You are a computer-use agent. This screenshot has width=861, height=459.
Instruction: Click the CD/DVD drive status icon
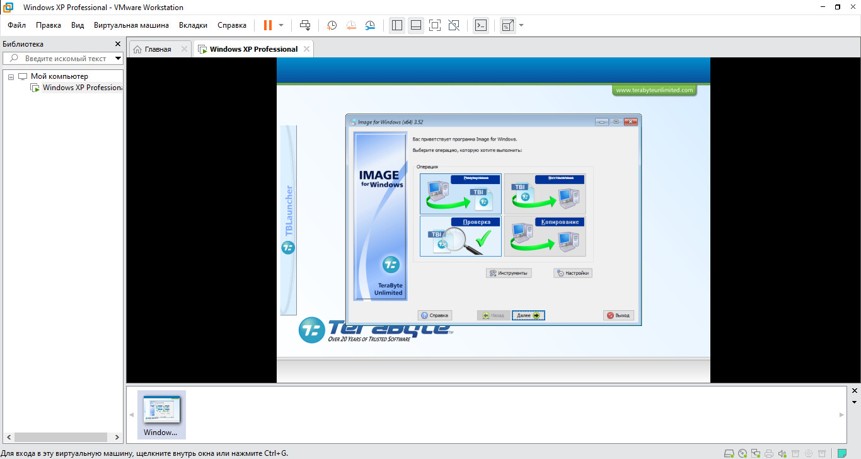(743, 453)
